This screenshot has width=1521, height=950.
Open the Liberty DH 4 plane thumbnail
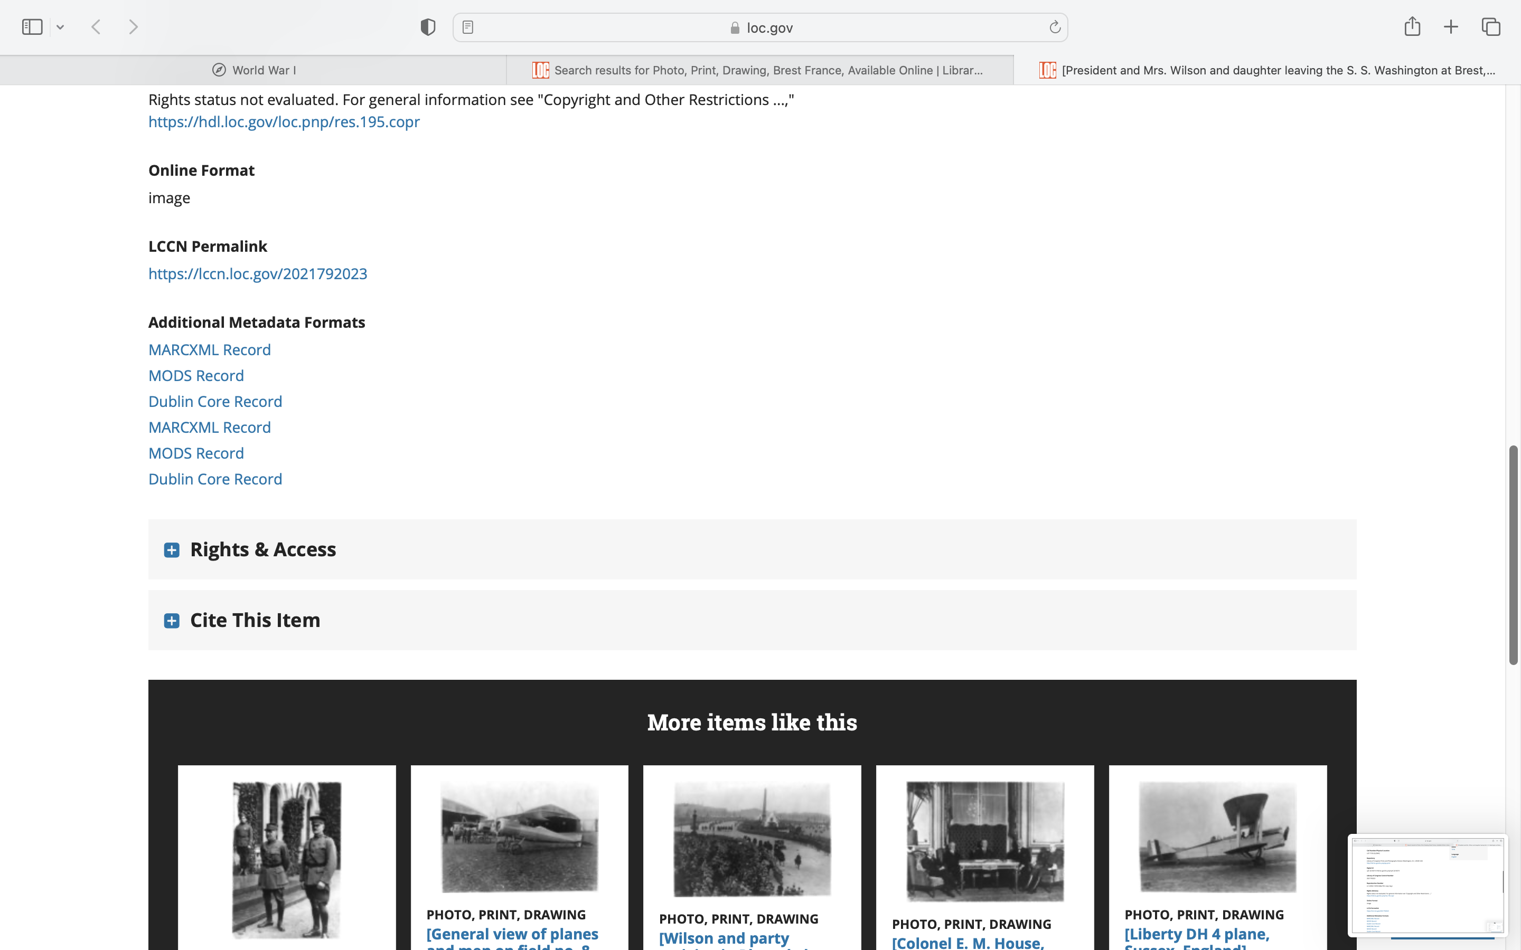coord(1217,837)
